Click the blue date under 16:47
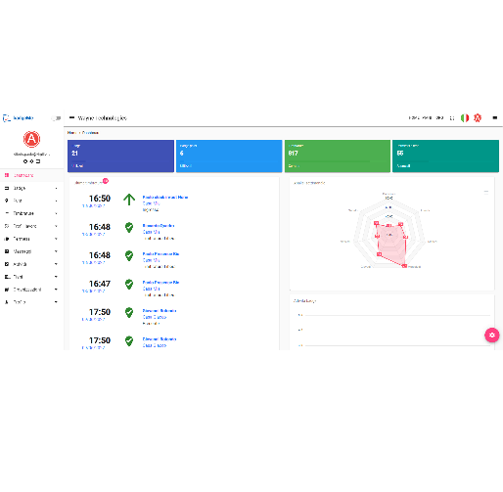The image size is (503, 492). 93,291
